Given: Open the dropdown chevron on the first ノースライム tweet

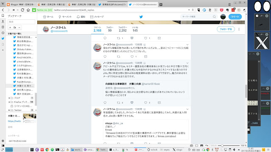Looking at the screenshot, I should tap(187, 45).
